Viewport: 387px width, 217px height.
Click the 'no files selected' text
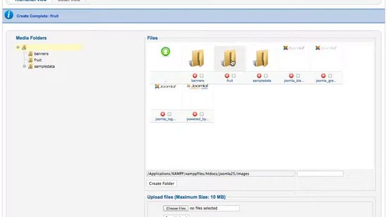coord(204,209)
